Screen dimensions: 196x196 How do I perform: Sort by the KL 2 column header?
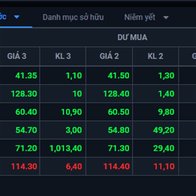tap(155, 56)
